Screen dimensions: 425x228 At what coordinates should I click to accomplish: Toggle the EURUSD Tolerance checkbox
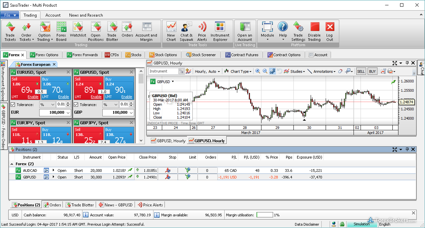13,104
